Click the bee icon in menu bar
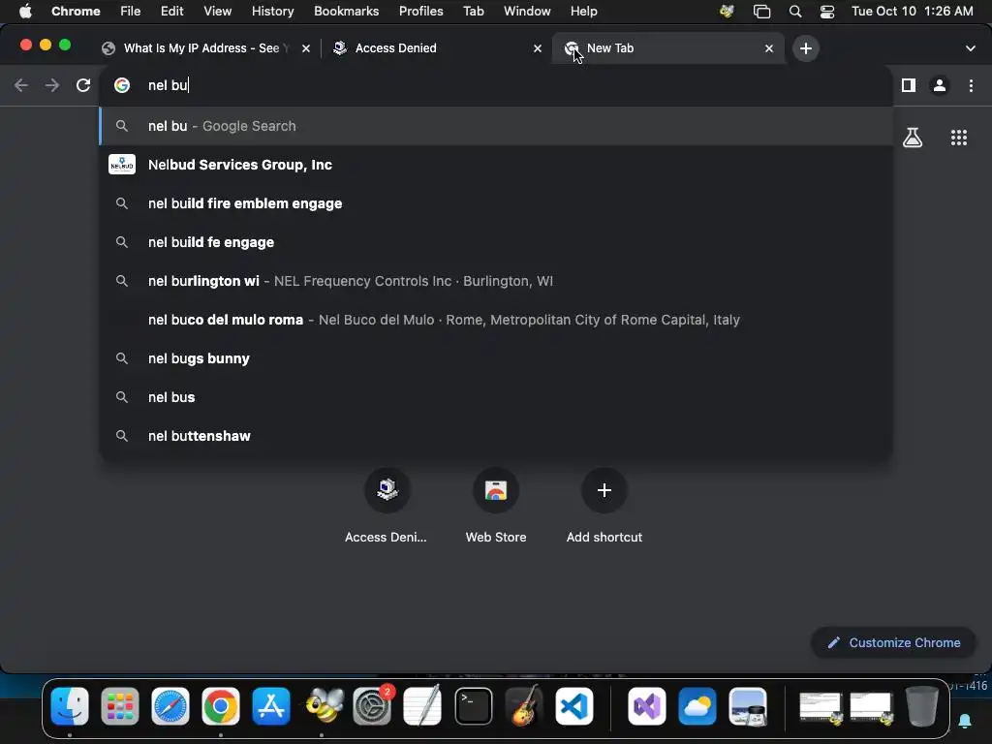The image size is (992, 744). click(727, 12)
